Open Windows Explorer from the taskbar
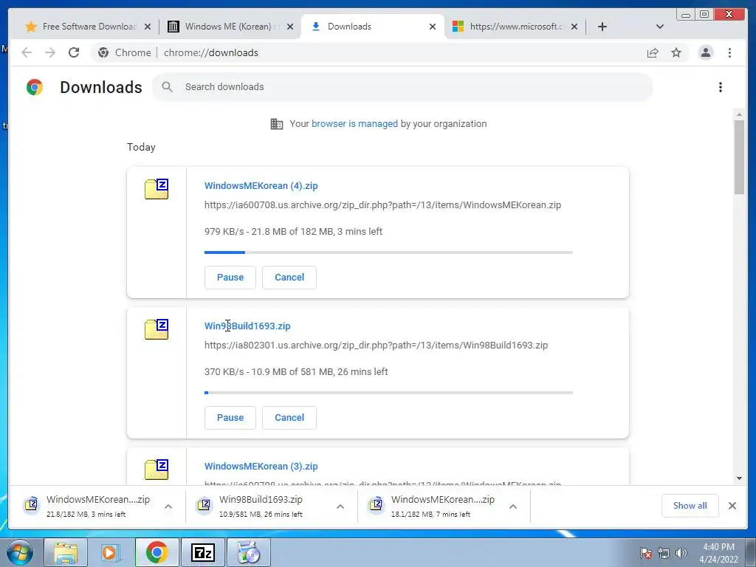Image resolution: width=756 pixels, height=567 pixels. 66,552
